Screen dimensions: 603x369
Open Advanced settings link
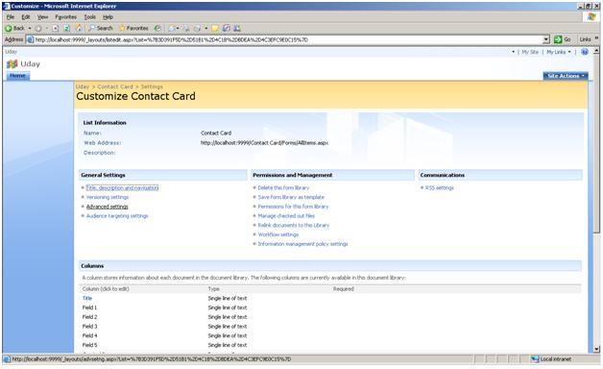(x=107, y=207)
